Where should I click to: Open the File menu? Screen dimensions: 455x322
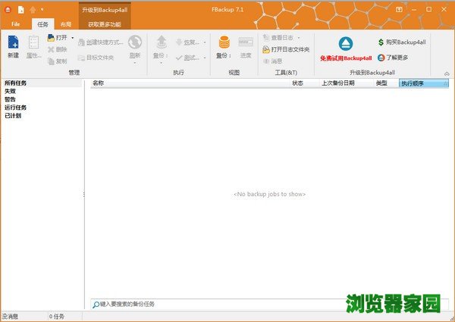point(15,24)
